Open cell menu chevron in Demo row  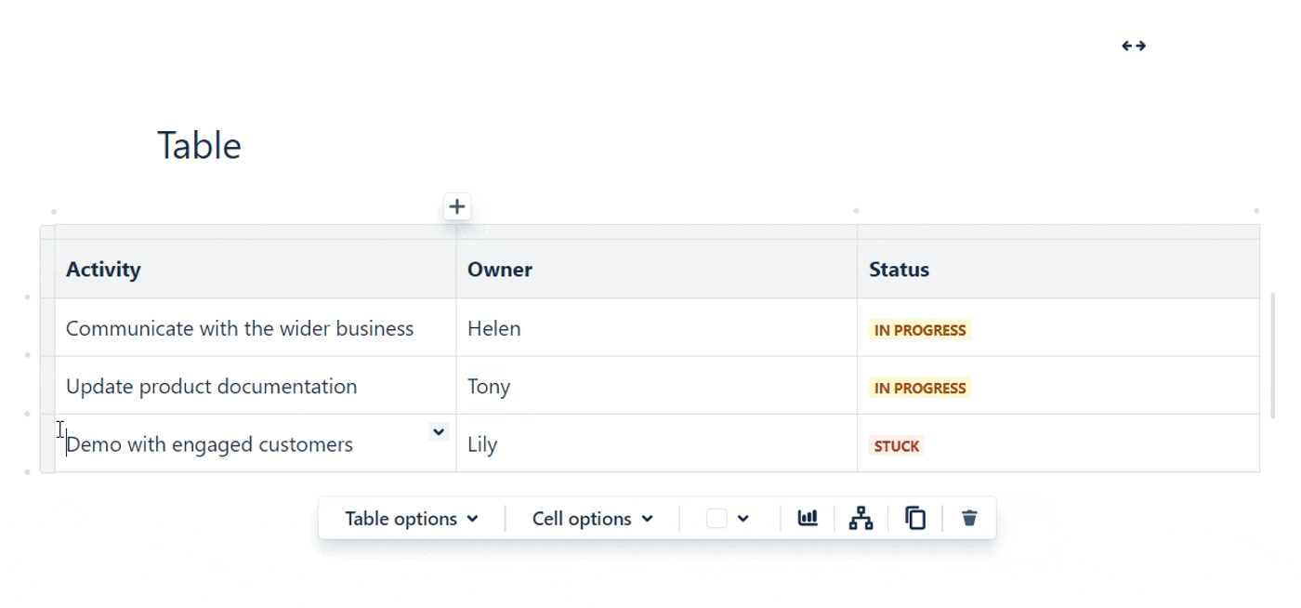click(x=439, y=431)
